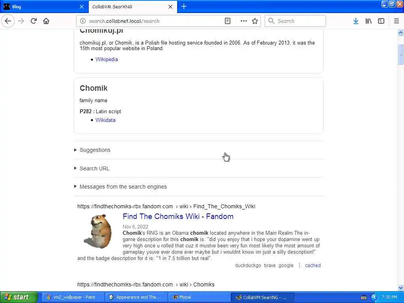Click the scrollbar up arrow
This screenshot has height=303, width=404.
(400, 32)
